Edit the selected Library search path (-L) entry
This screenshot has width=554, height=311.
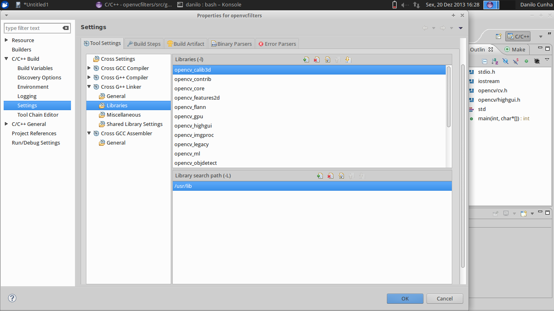tap(341, 176)
